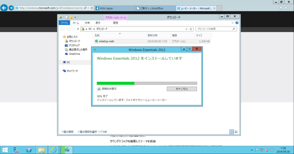294x154 pixels.
Task: Expand the Explorer ribbon chevron
Action: point(232,23)
